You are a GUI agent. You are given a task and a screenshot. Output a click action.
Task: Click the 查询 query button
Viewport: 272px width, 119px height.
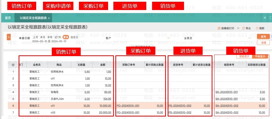click(x=263, y=37)
